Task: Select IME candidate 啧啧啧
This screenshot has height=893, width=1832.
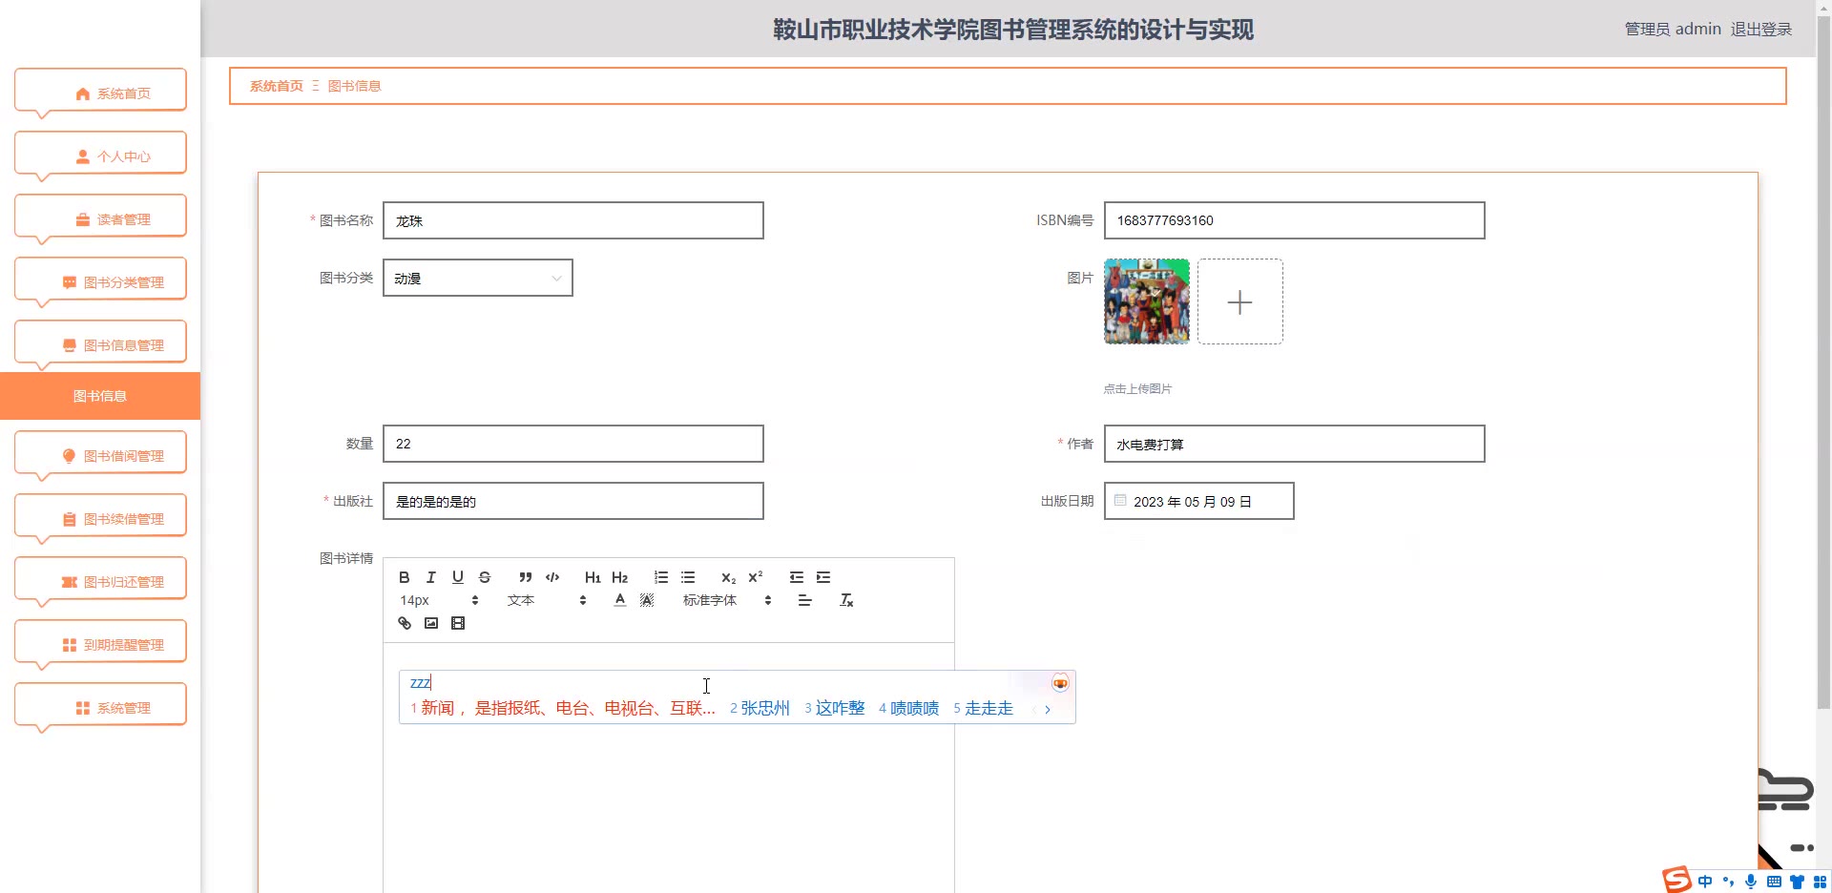Action: click(909, 708)
